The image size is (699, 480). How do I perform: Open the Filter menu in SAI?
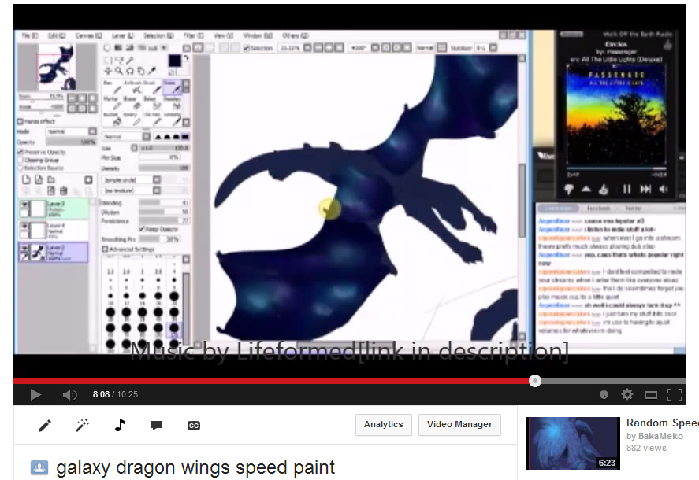click(194, 35)
